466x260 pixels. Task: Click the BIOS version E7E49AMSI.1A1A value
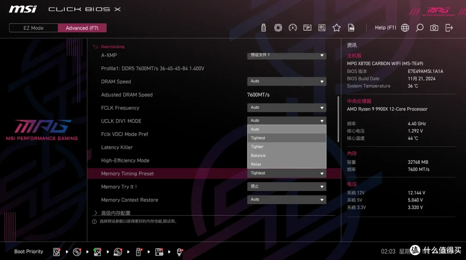coord(425,71)
